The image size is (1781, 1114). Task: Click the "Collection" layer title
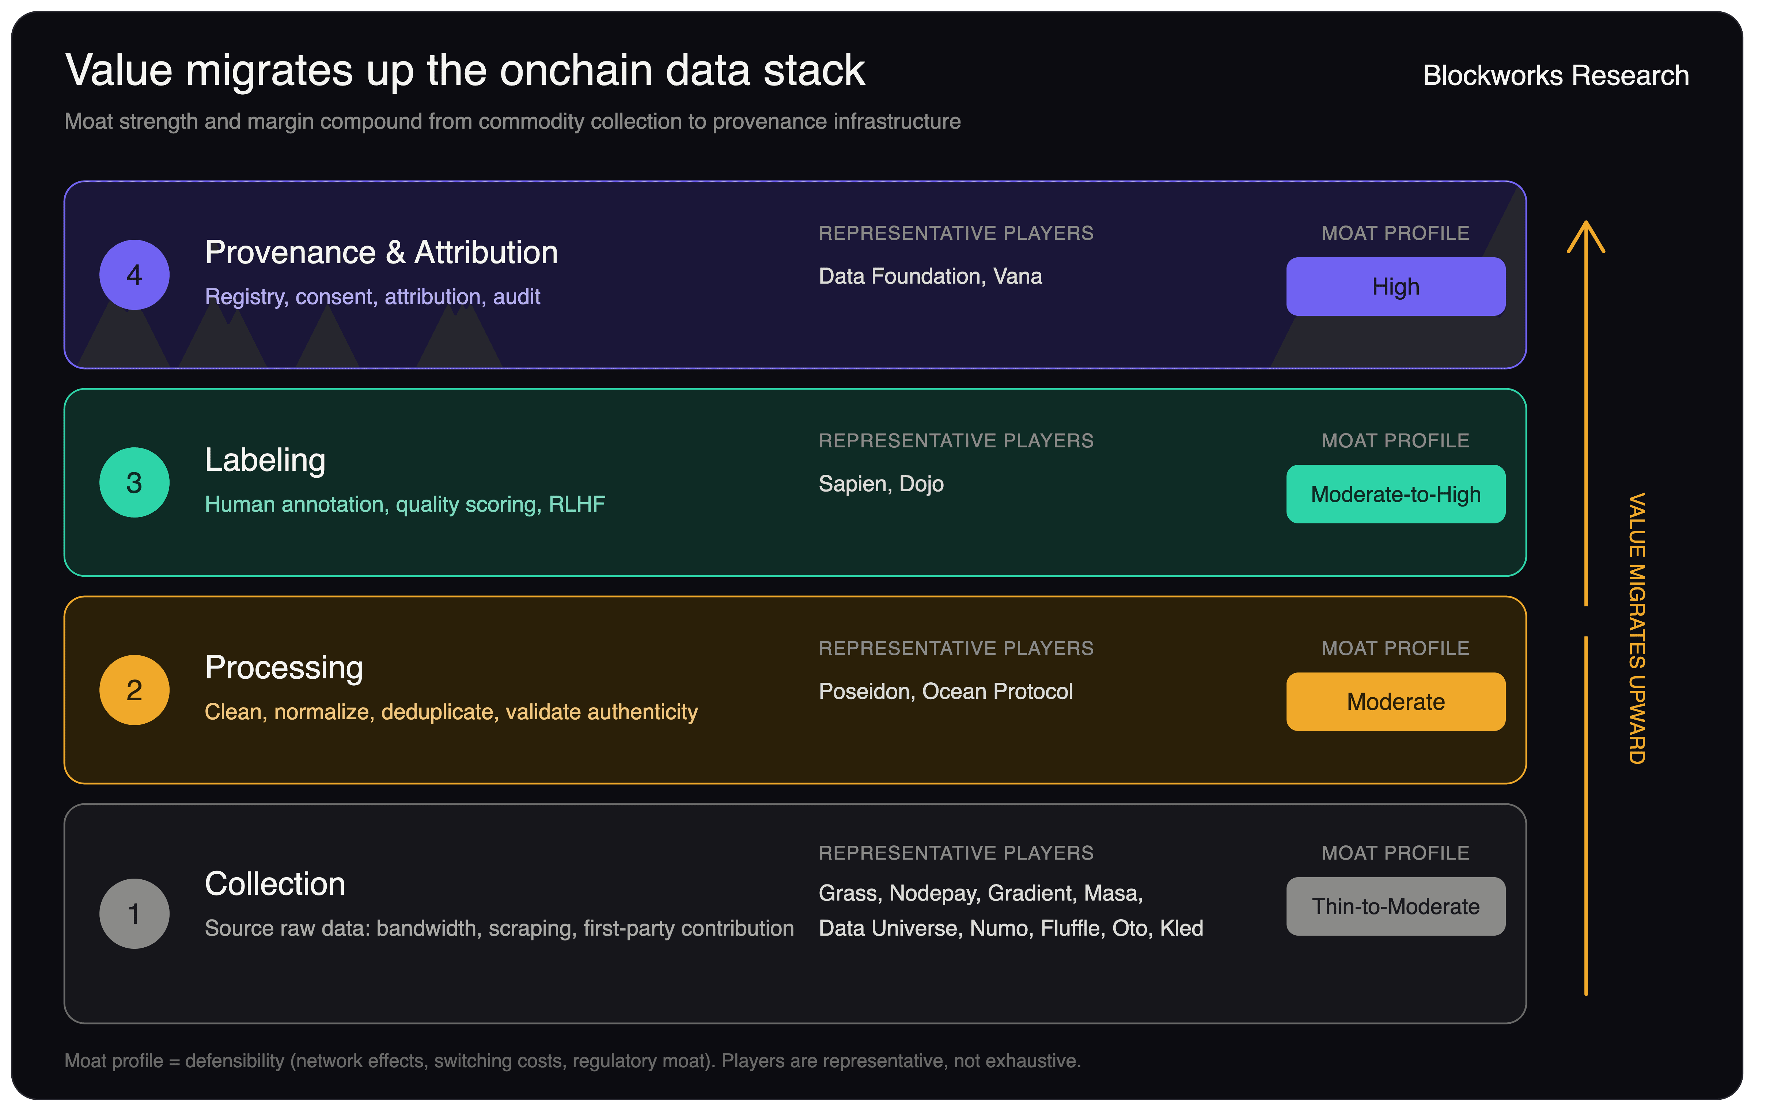[x=275, y=883]
